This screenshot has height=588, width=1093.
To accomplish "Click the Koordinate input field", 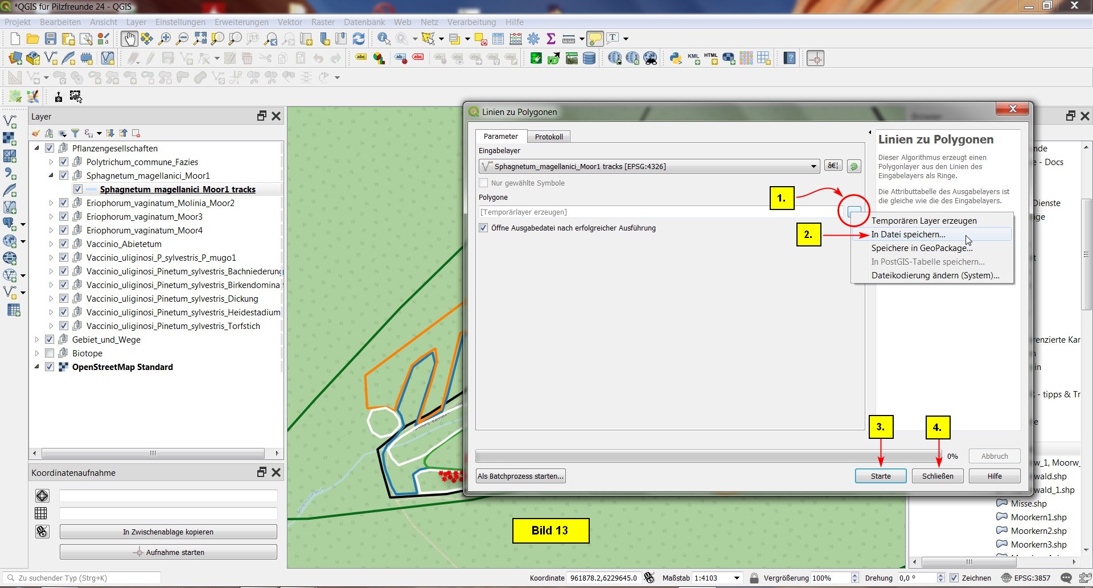I will tap(603, 578).
